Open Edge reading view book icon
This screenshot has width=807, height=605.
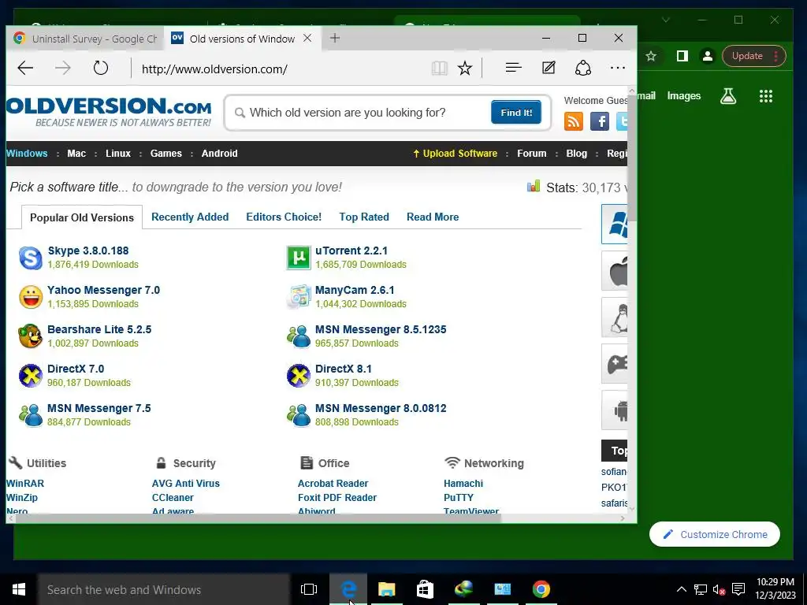pyautogui.click(x=439, y=68)
